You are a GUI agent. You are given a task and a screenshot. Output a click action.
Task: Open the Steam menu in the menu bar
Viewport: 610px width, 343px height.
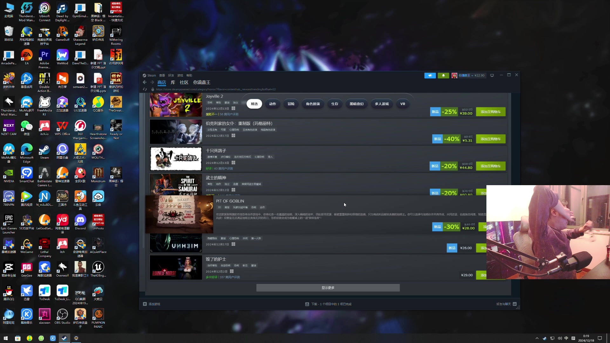point(149,75)
